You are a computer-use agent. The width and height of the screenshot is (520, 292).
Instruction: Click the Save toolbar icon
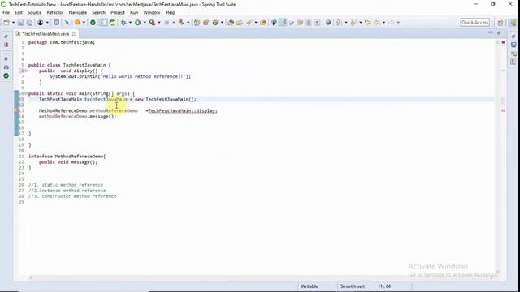[20, 23]
